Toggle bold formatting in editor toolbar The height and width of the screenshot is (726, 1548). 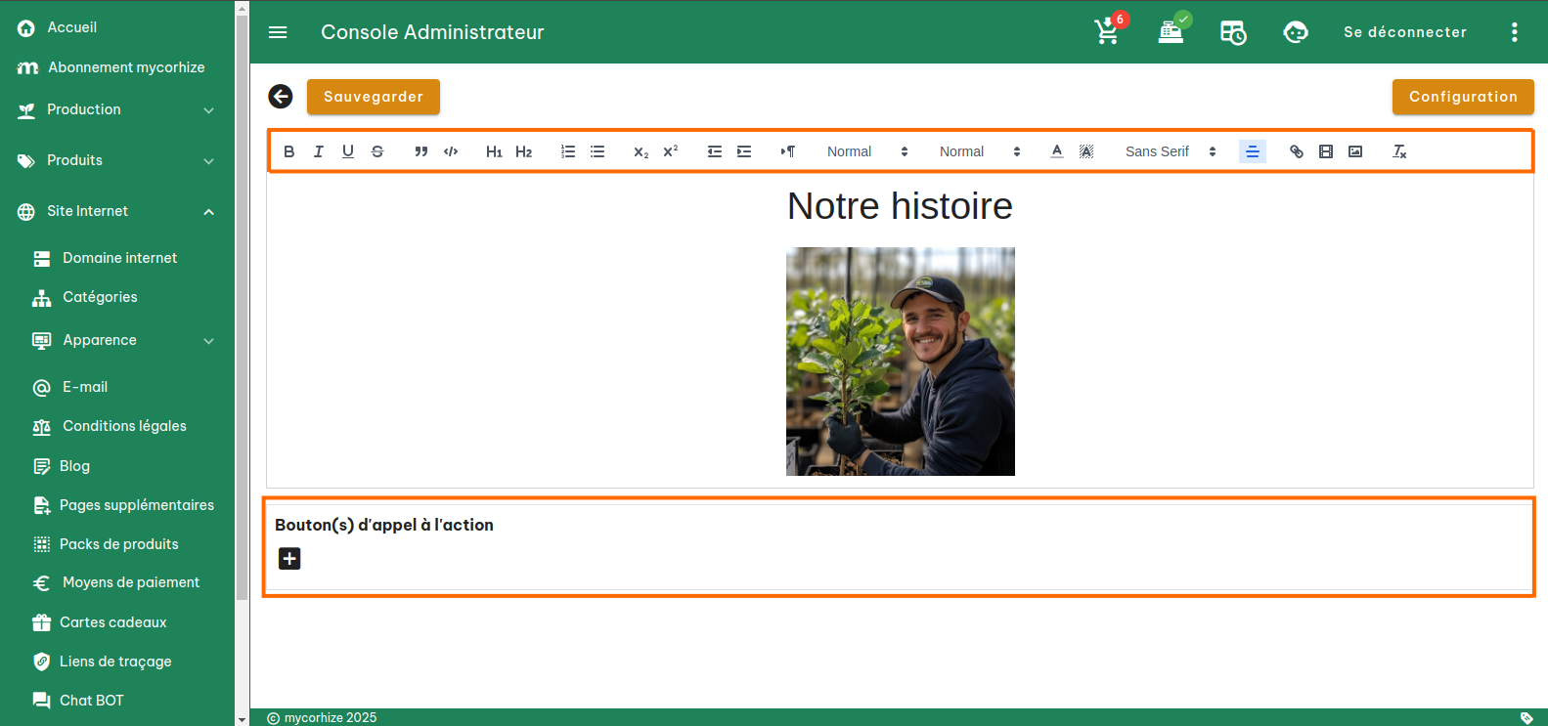[x=289, y=151]
